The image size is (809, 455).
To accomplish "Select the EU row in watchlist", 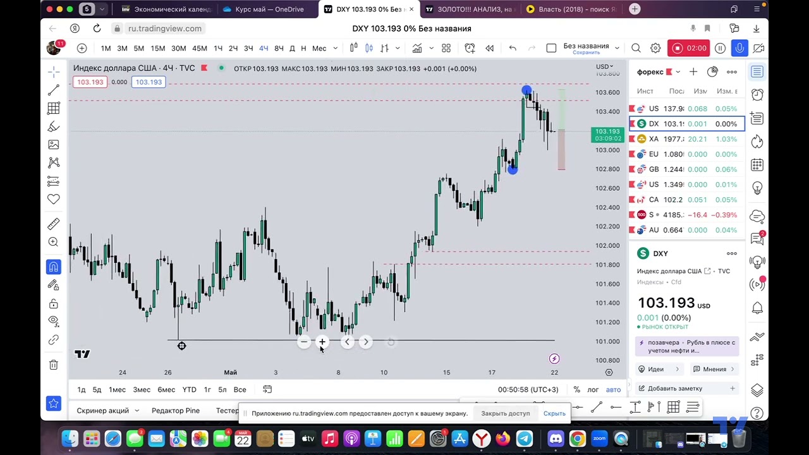I will coord(687,154).
